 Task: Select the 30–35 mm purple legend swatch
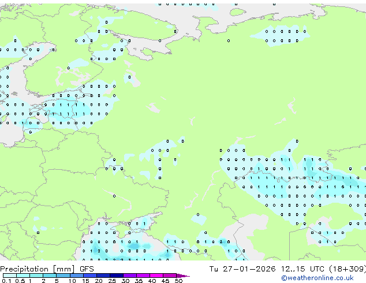(130, 275)
